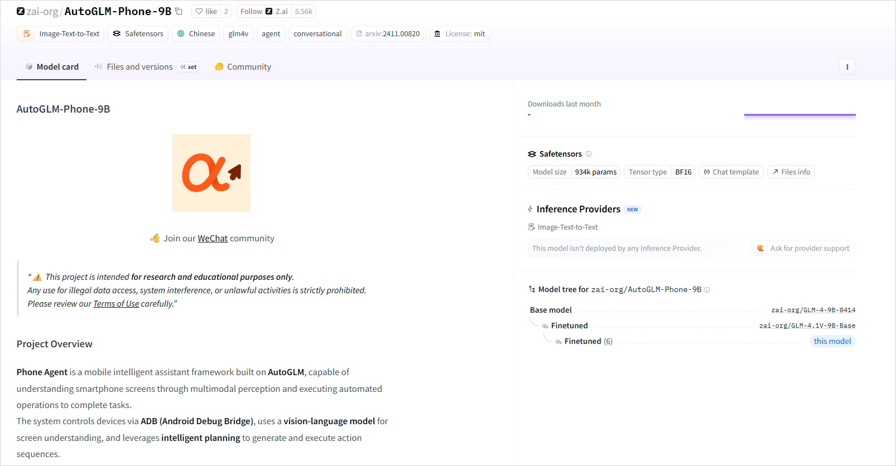Viewport: 896px width, 466px height.
Task: Copy the model name with the copy icon
Action: click(x=179, y=11)
